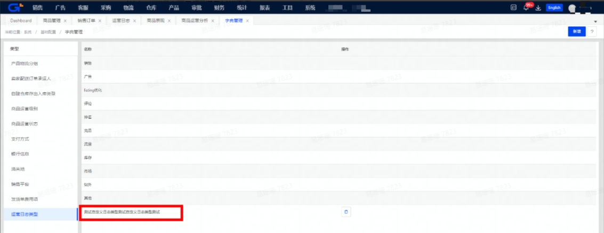Close the 商品运营分析 tab
The height and width of the screenshot is (233, 604).
(213, 21)
